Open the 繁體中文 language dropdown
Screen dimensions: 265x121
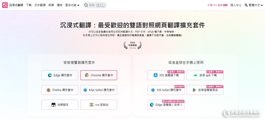[x=253, y=5]
